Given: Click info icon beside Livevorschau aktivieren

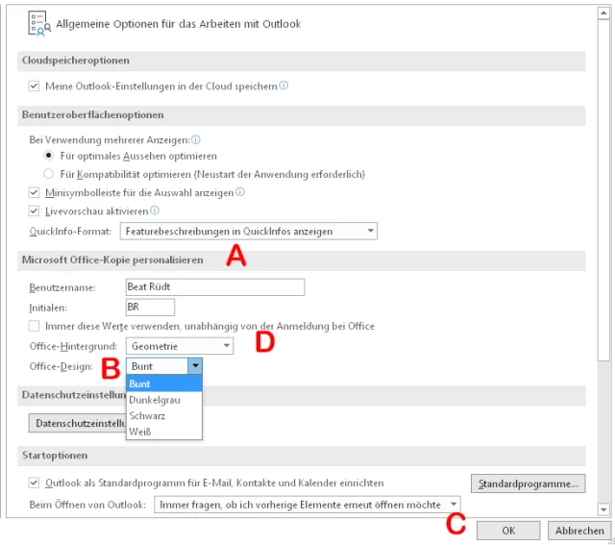Looking at the screenshot, I should (155, 211).
